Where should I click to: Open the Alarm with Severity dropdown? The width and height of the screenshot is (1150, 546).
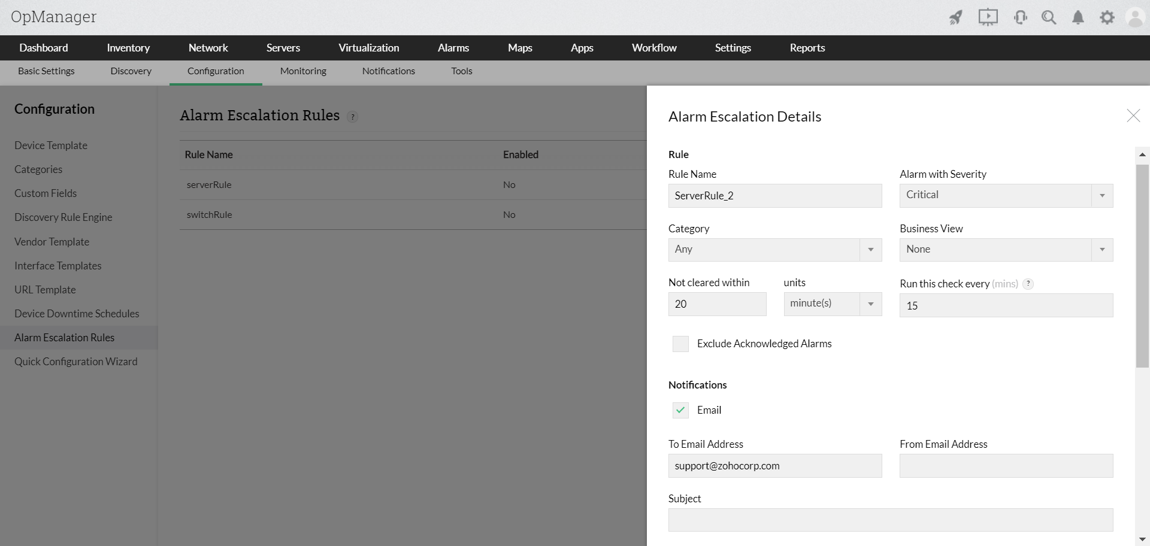click(x=1006, y=195)
